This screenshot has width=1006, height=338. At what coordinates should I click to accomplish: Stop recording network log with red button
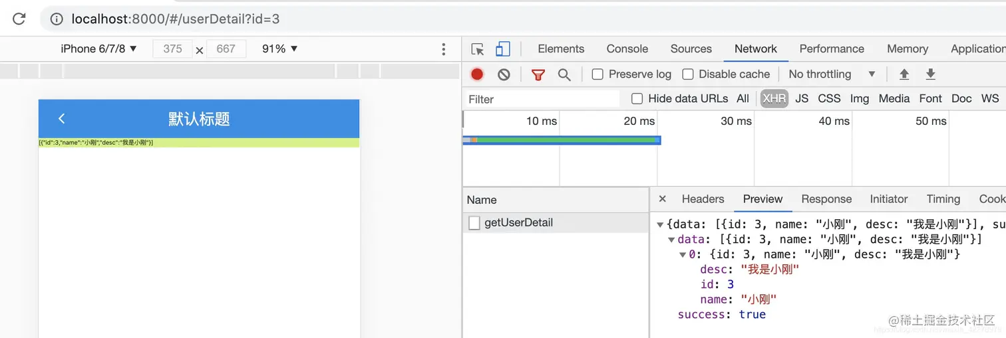[477, 74]
